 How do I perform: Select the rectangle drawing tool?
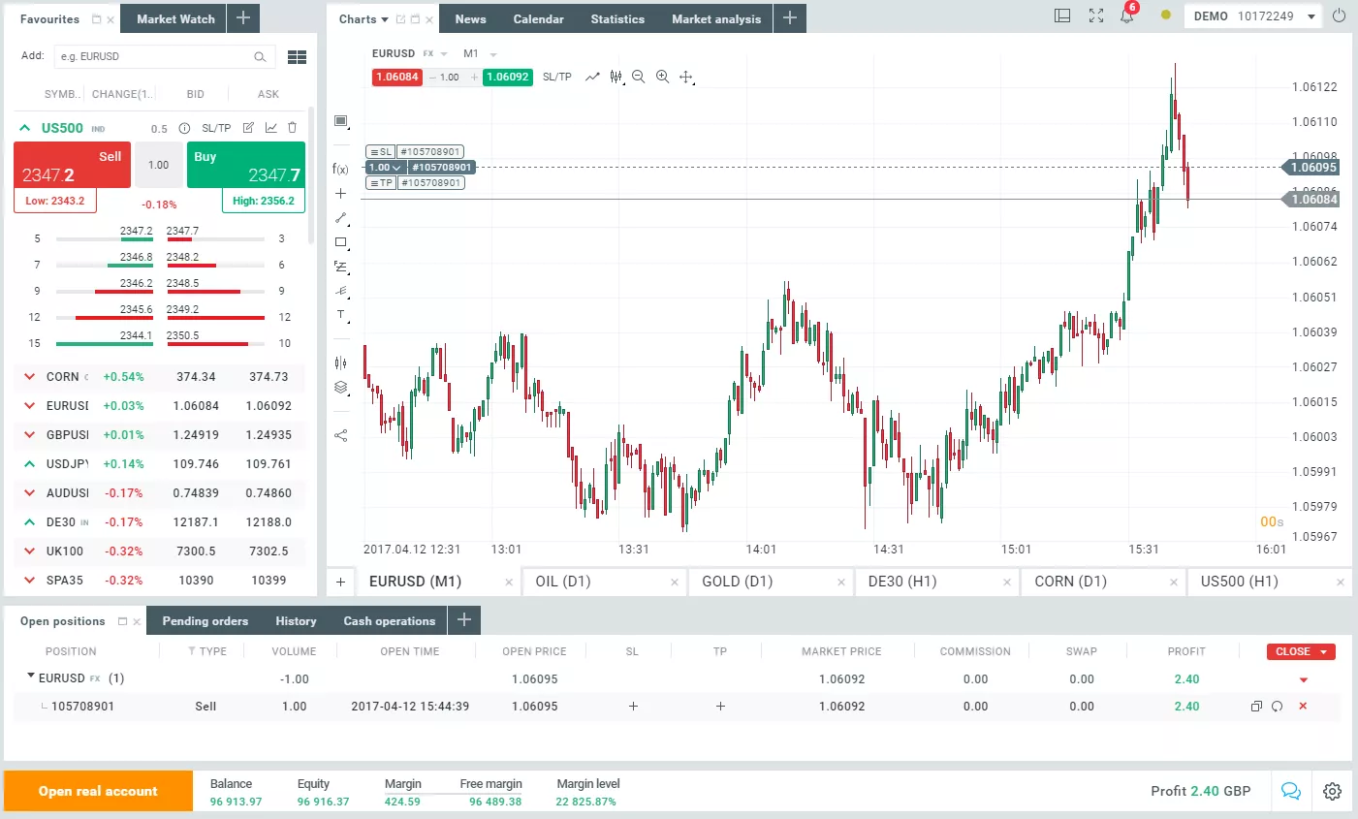340,242
